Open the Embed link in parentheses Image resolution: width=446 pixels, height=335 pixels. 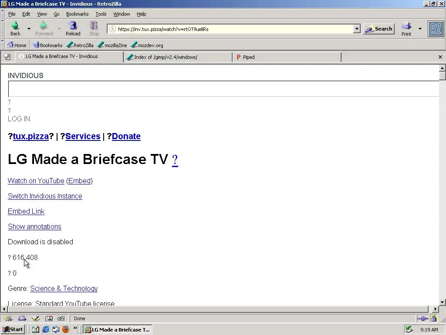point(79,181)
